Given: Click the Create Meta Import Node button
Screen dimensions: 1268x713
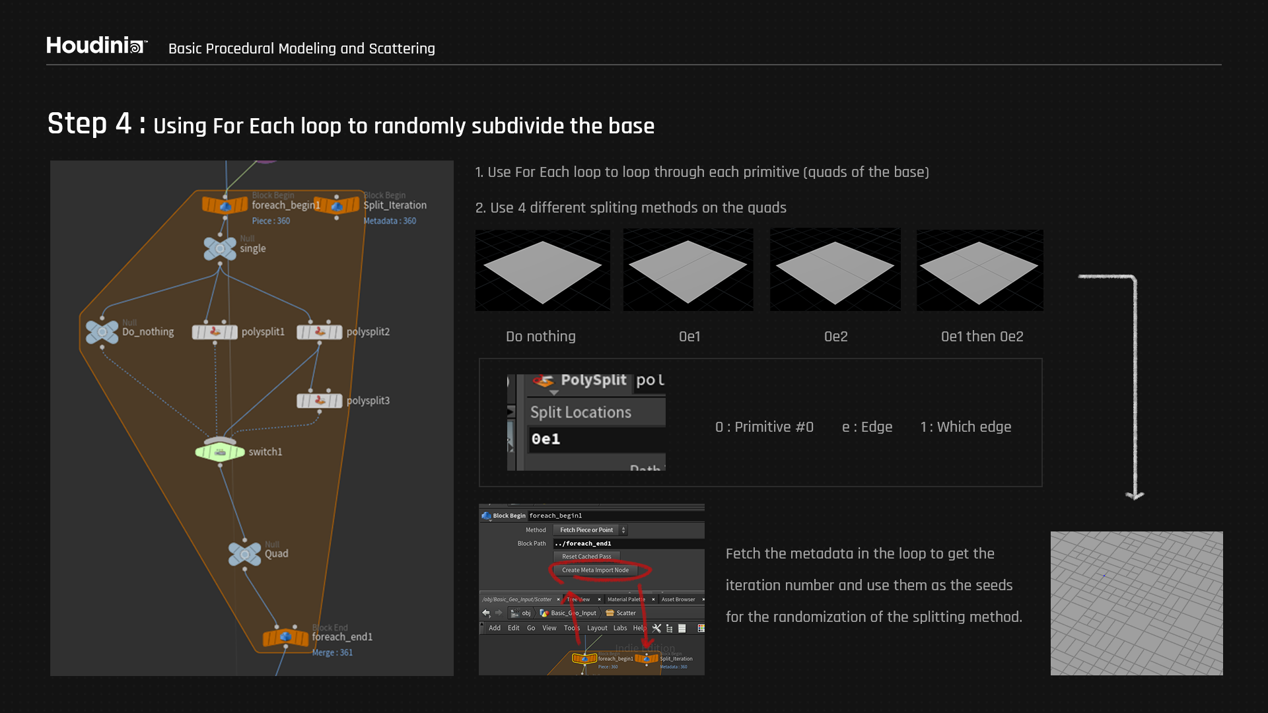Looking at the screenshot, I should tap(595, 570).
